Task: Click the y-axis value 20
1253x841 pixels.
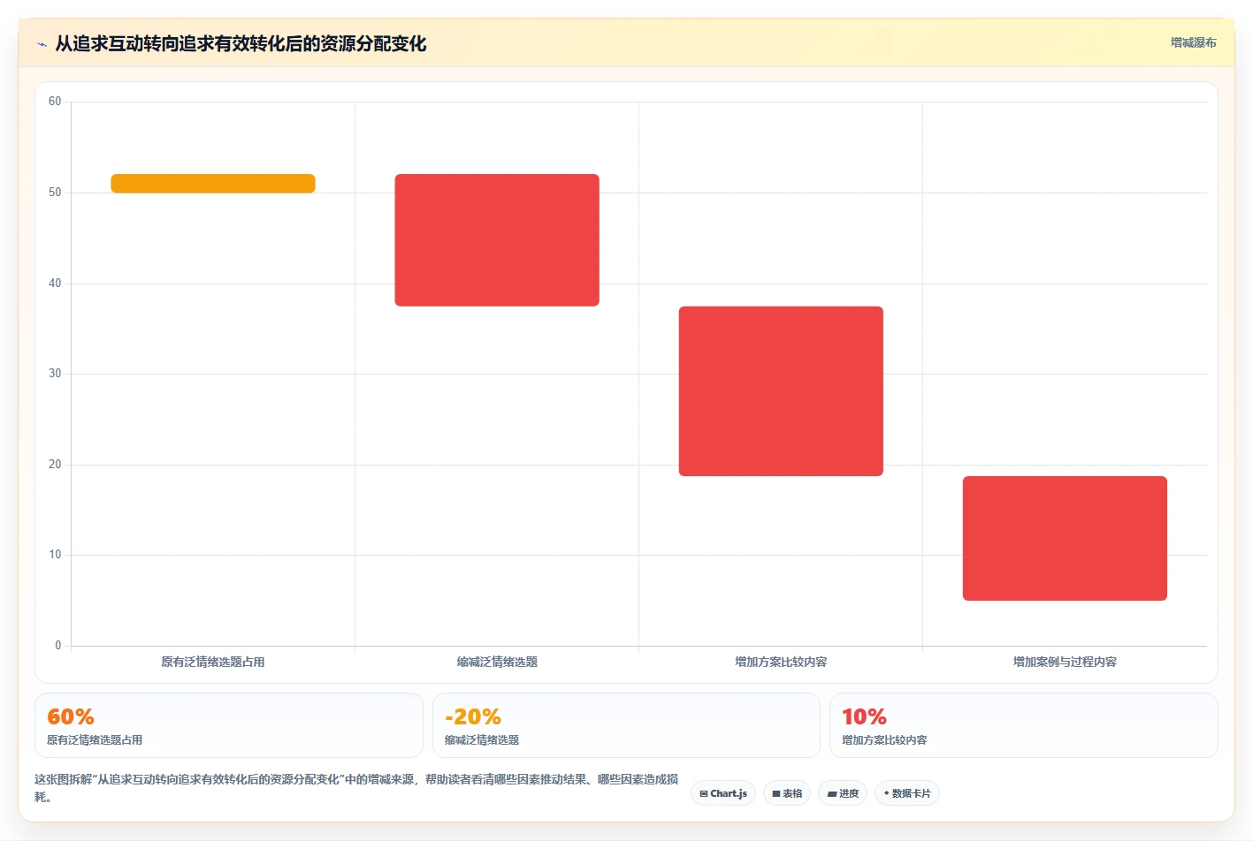Action: point(55,465)
